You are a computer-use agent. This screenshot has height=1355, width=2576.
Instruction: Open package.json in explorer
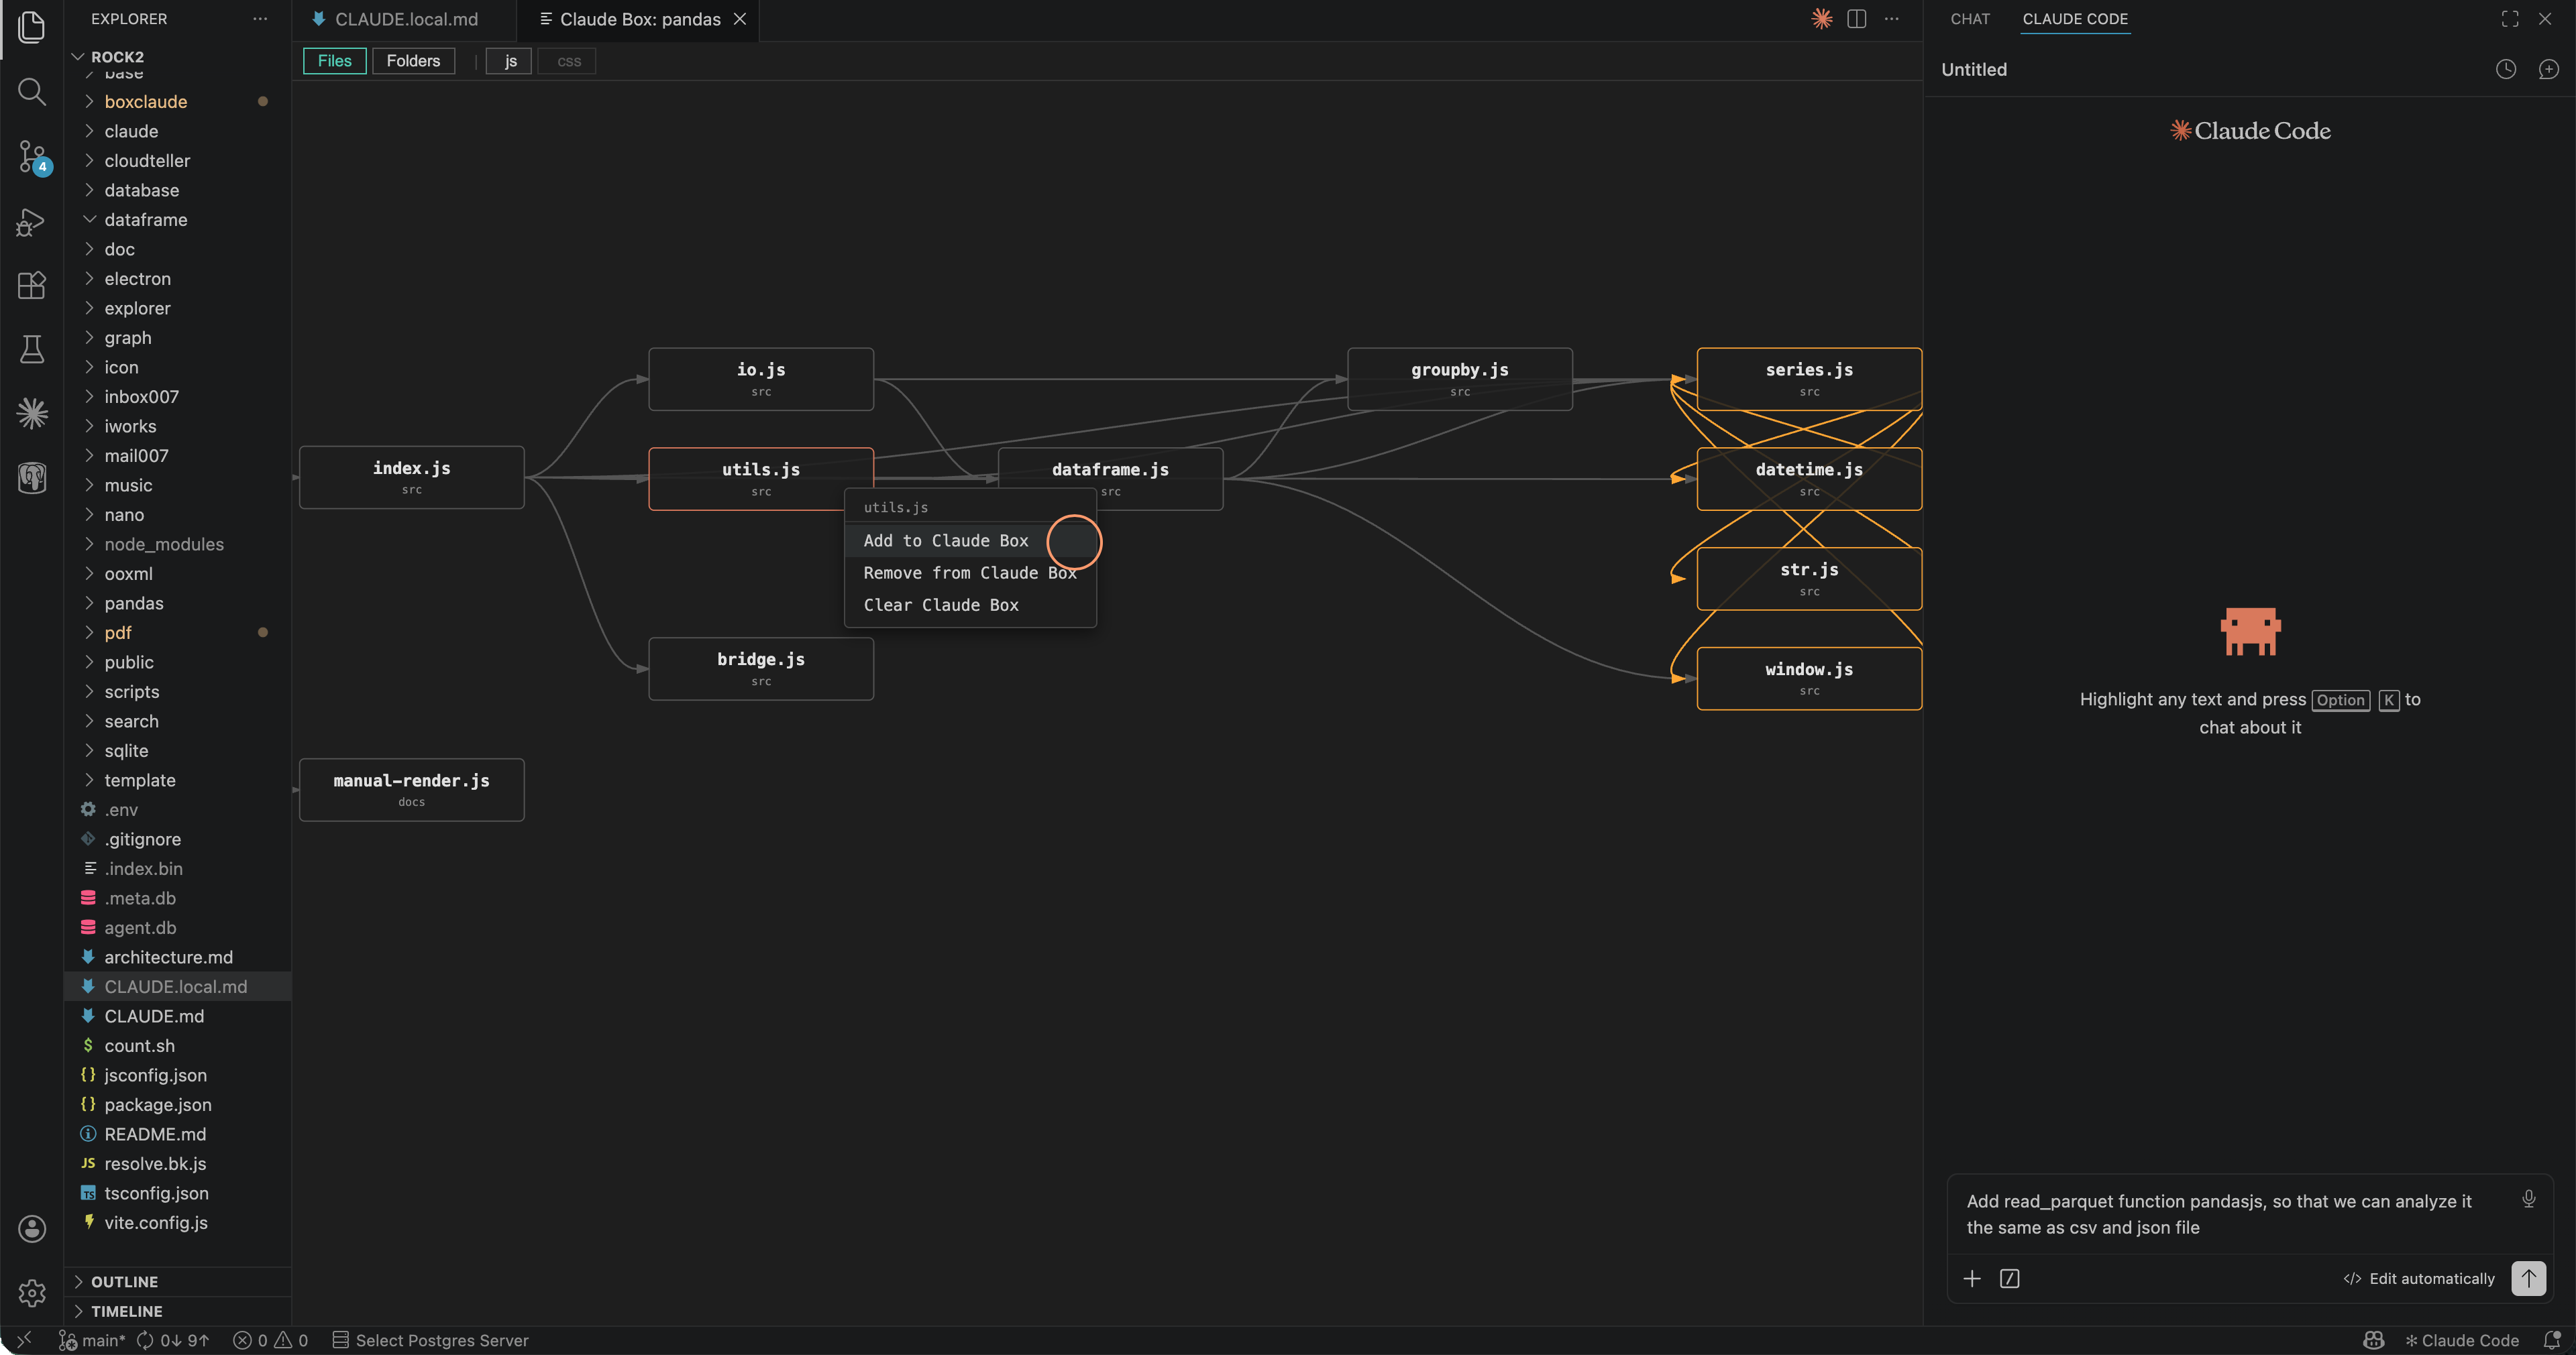coord(178,1105)
